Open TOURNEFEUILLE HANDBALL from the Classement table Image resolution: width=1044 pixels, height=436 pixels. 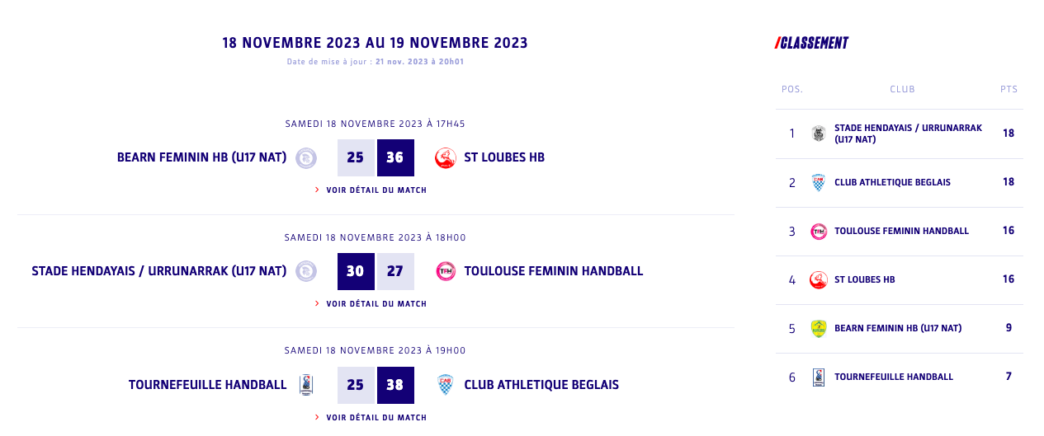point(893,377)
